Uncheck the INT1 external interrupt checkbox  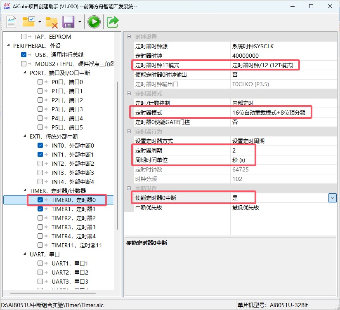point(40,154)
